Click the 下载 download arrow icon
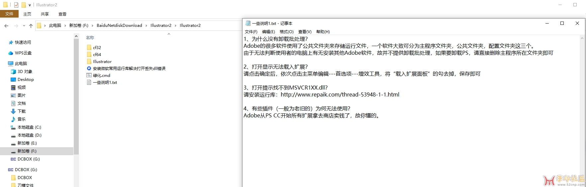The width and height of the screenshot is (586, 187). pos(13,111)
